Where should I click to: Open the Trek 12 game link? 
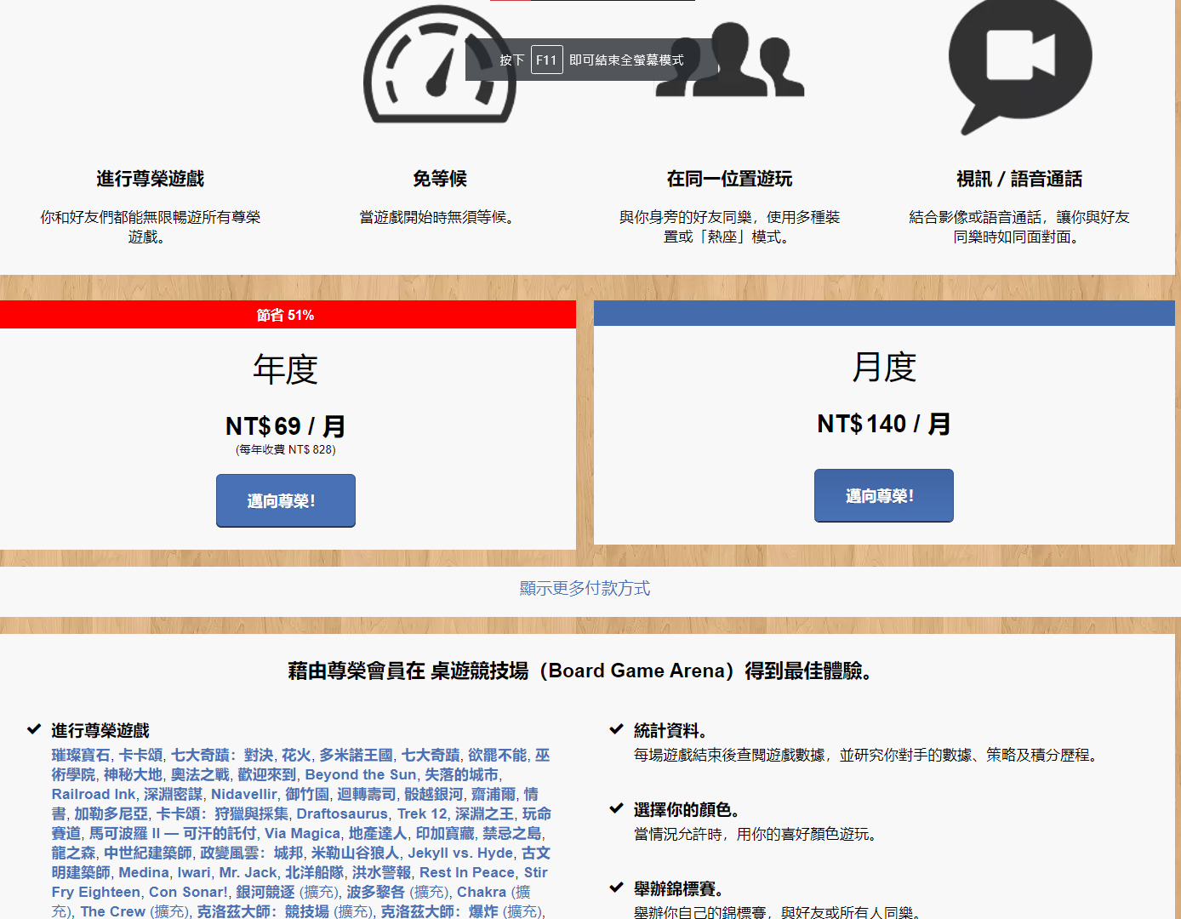[x=422, y=813]
